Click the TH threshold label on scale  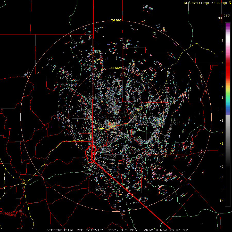pos(221,201)
